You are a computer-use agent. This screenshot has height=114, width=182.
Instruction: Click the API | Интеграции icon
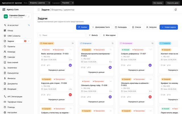click(x=5, y=97)
